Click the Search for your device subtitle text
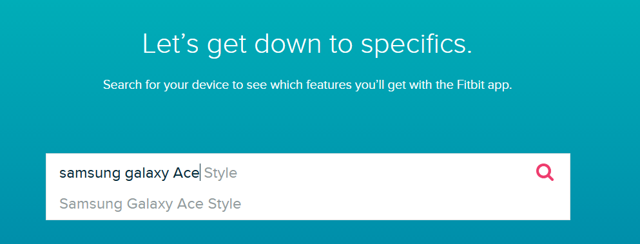Screen dimensions: 640x244 (307, 85)
